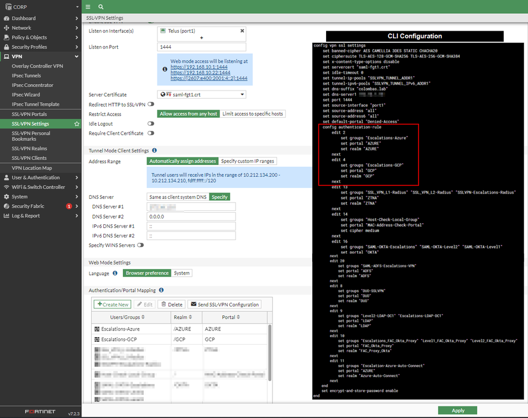Remove Telus (port1) interface with the X icon

[242, 31]
